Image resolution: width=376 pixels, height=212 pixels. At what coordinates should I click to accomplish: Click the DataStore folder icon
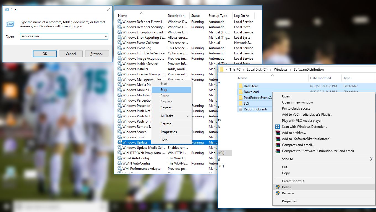coord(240,86)
